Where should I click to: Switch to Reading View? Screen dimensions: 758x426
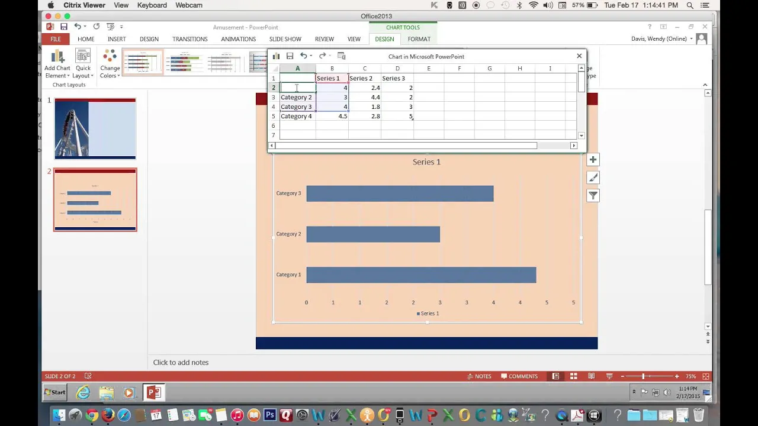(591, 376)
